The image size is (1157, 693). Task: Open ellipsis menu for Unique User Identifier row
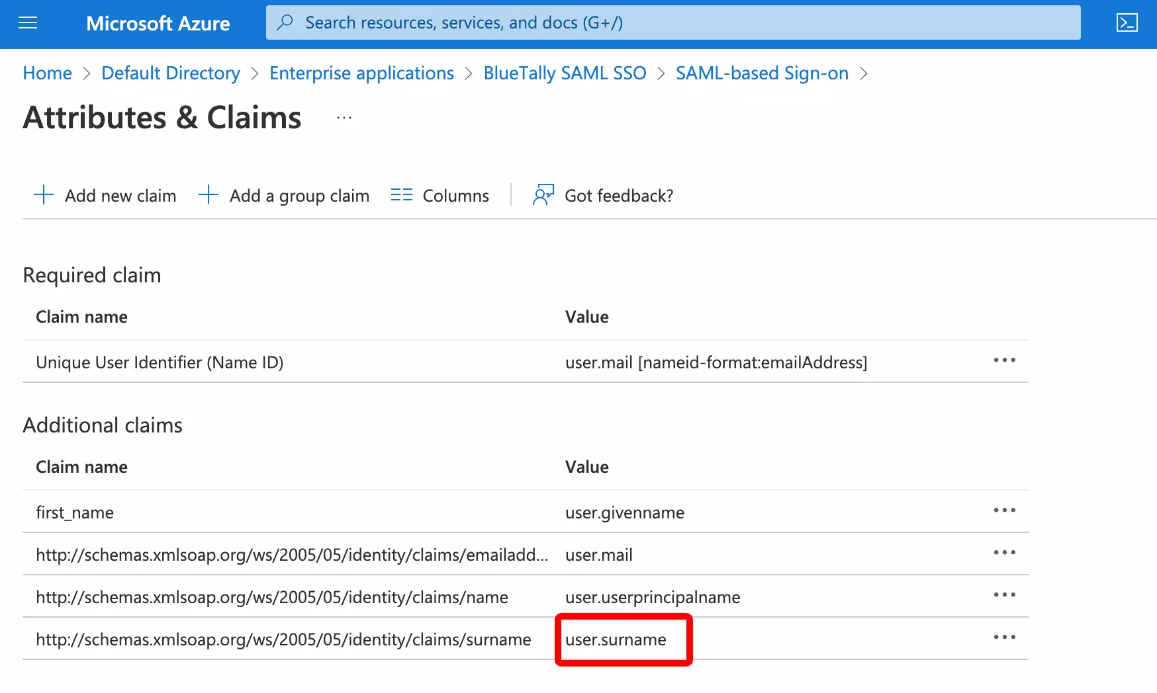click(x=1004, y=360)
